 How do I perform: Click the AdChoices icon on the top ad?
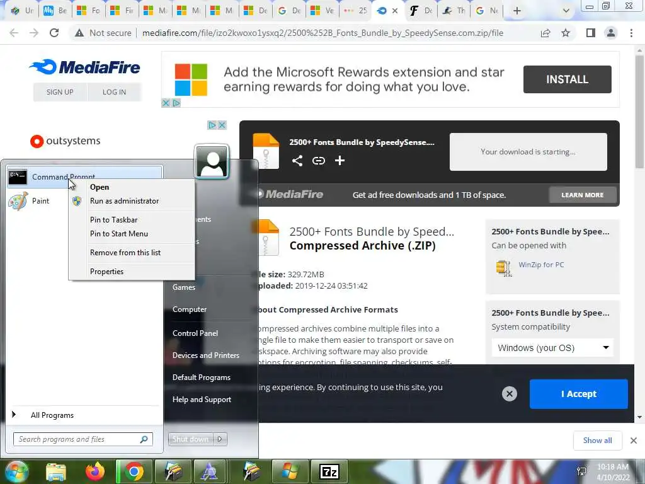[176, 103]
